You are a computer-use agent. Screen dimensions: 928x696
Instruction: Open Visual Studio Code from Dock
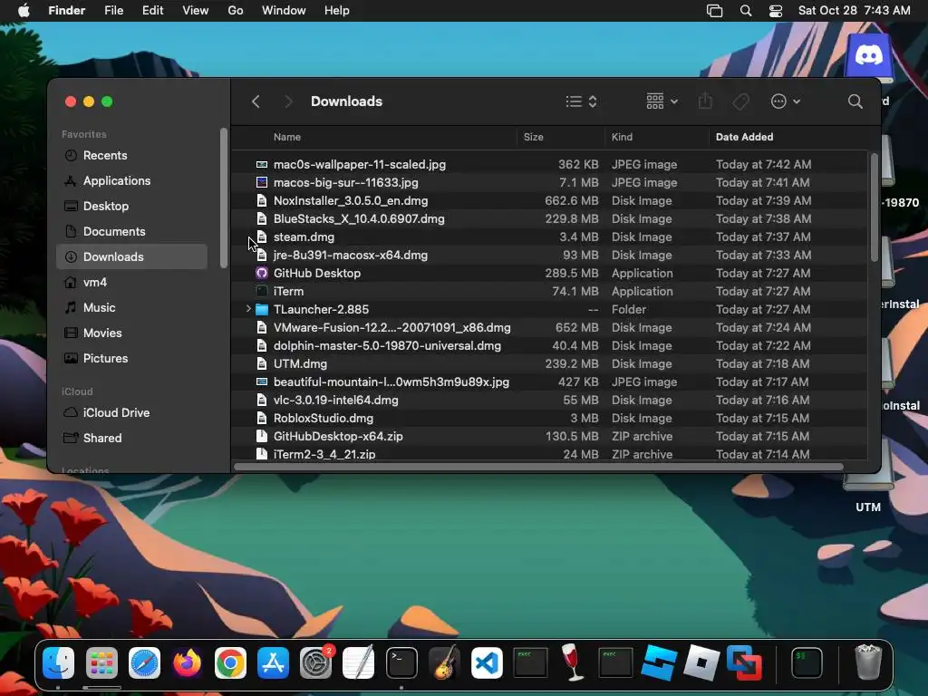487,662
